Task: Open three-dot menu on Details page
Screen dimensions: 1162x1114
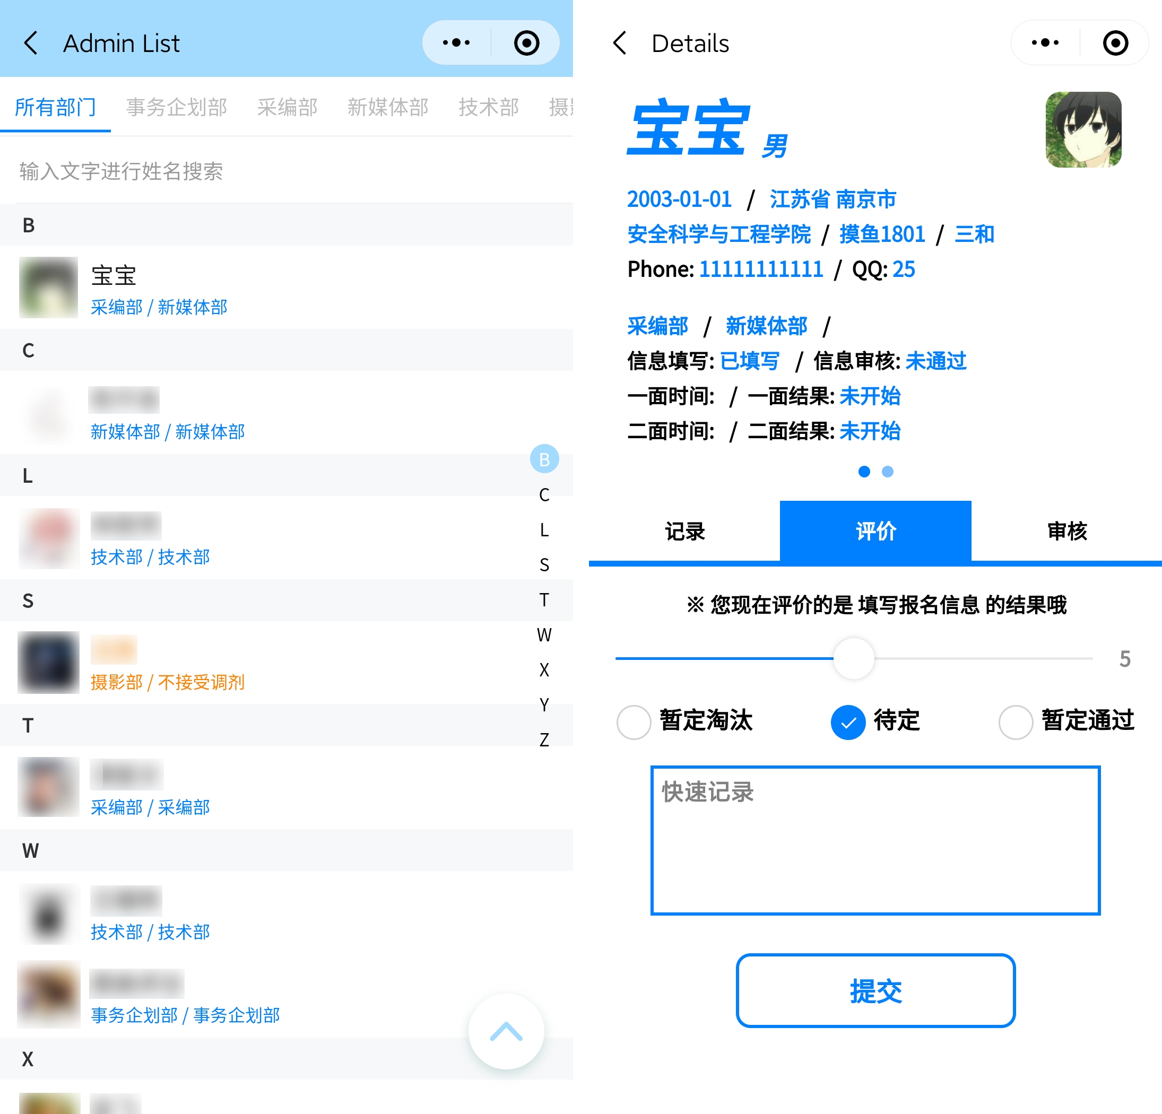Action: pyautogui.click(x=1045, y=42)
